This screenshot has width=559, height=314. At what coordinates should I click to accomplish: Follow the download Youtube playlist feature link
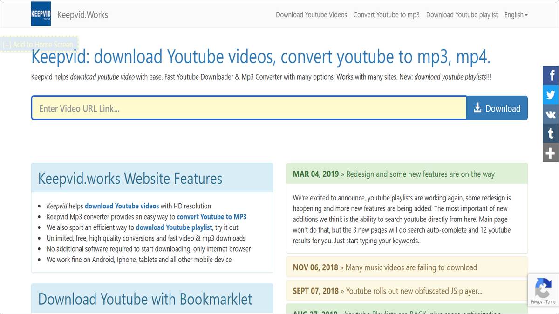[x=174, y=227]
